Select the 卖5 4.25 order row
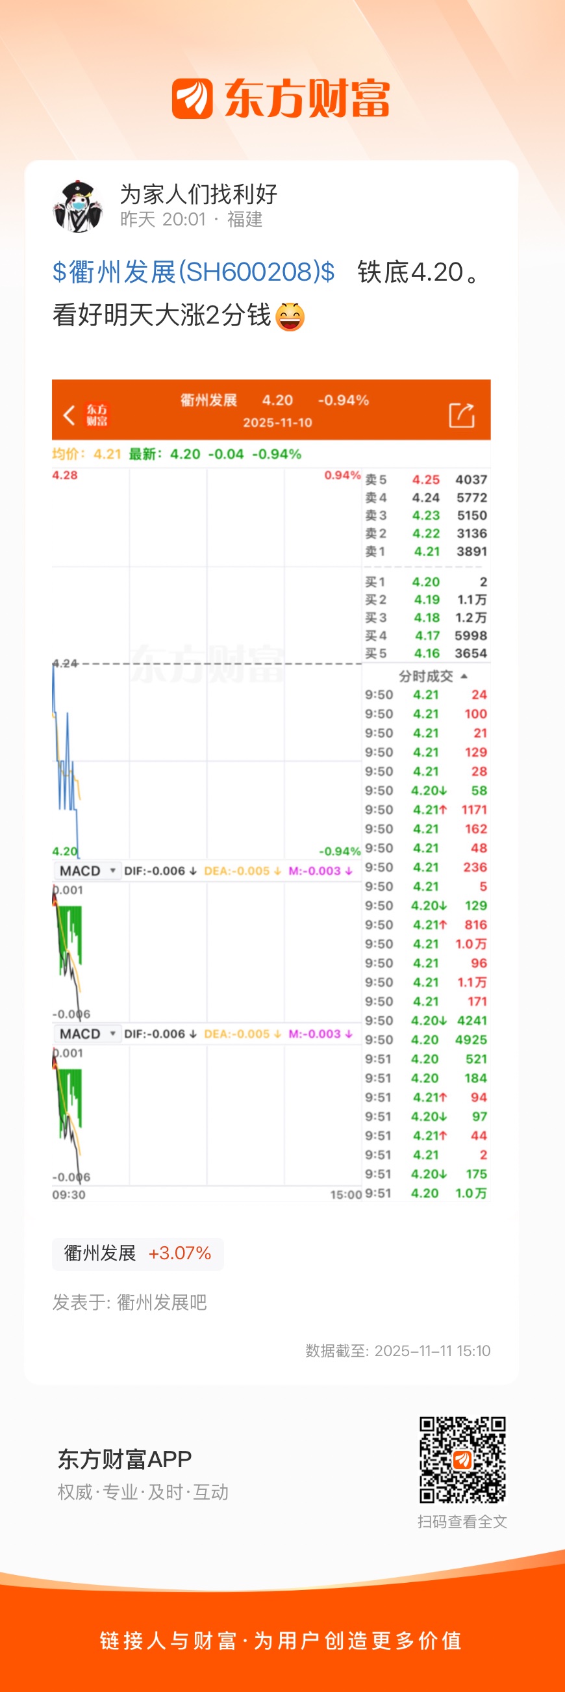 coord(426,480)
